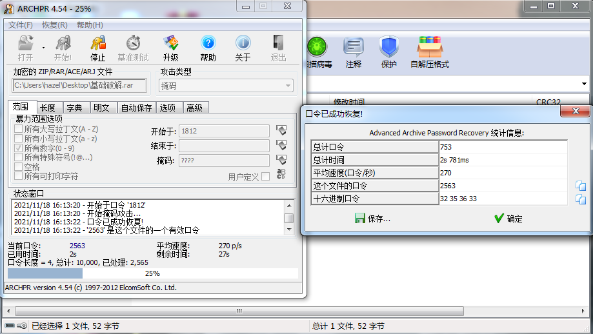Expand the WinRAR address bar dropdown arrow
Viewport: 593px width, 334px height.
(x=584, y=84)
